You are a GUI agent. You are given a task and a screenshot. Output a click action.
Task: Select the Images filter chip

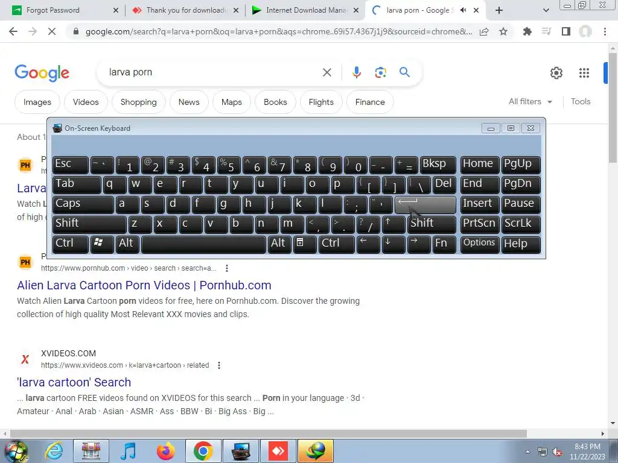click(37, 102)
